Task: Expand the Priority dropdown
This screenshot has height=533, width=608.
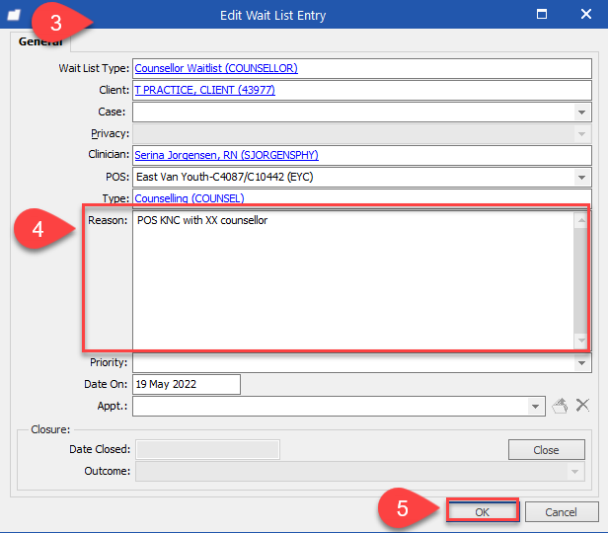Action: click(x=581, y=363)
